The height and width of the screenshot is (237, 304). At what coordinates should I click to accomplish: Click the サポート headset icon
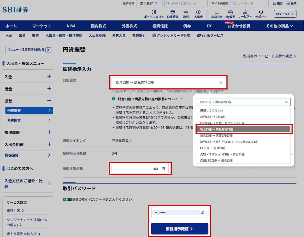click(261, 12)
